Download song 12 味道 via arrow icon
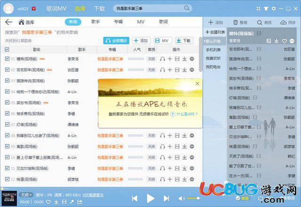This screenshot has width=301, height=207. pyautogui.click(x=184, y=179)
